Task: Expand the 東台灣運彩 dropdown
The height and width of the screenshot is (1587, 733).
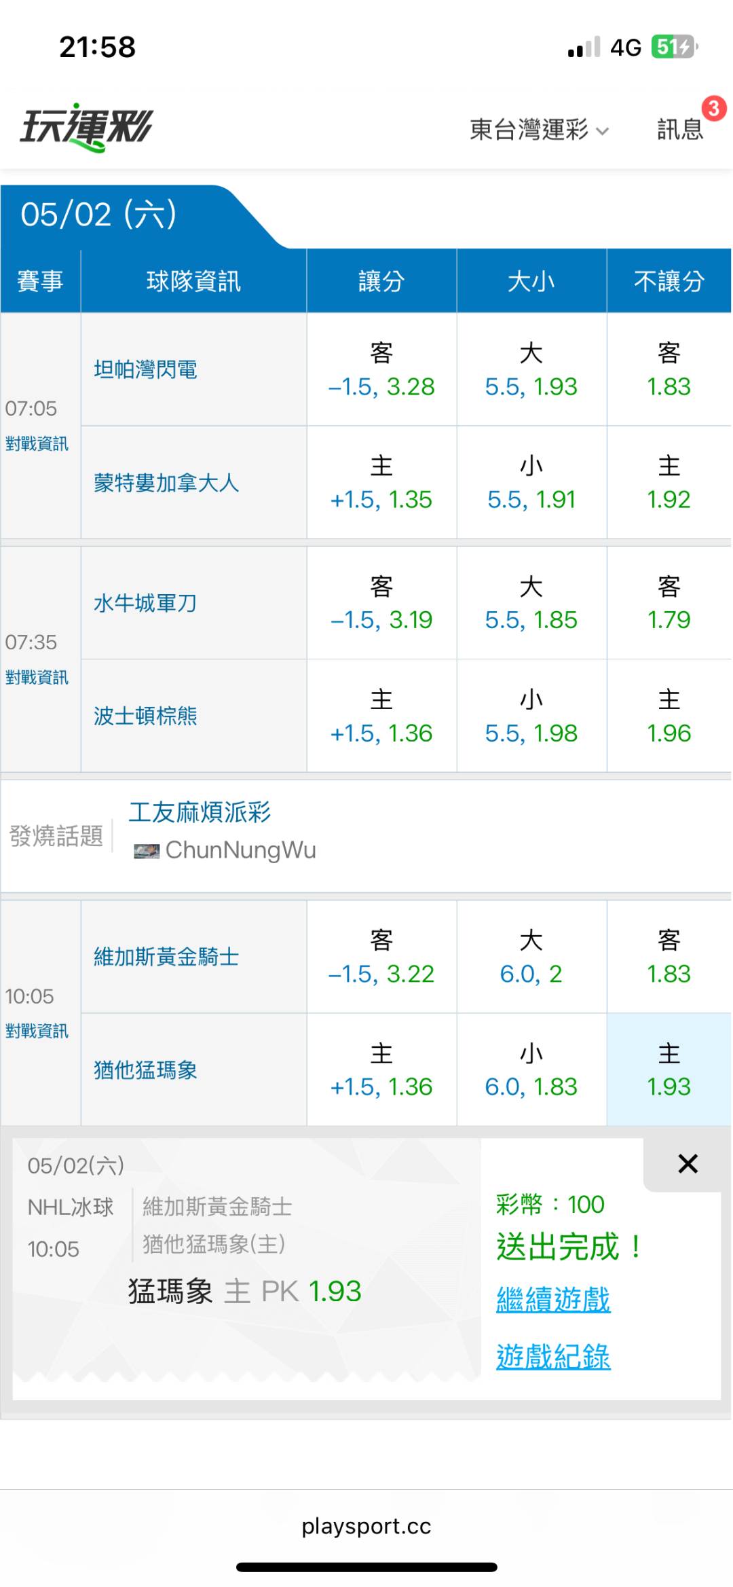Action: (540, 128)
